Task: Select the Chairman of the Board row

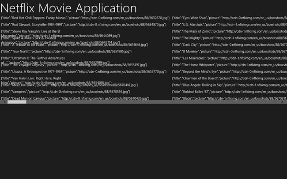Action: pos(229,78)
